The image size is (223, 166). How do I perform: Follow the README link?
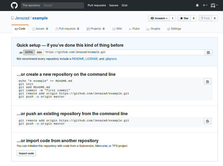(x=78, y=59)
